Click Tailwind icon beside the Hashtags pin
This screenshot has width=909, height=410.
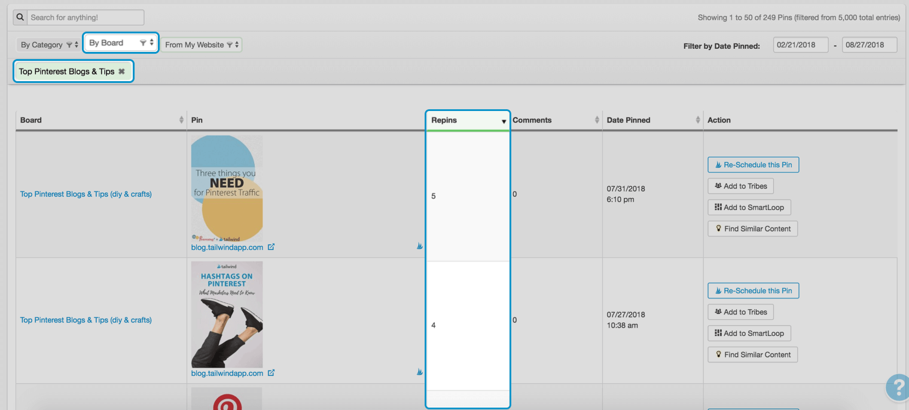[x=420, y=371]
